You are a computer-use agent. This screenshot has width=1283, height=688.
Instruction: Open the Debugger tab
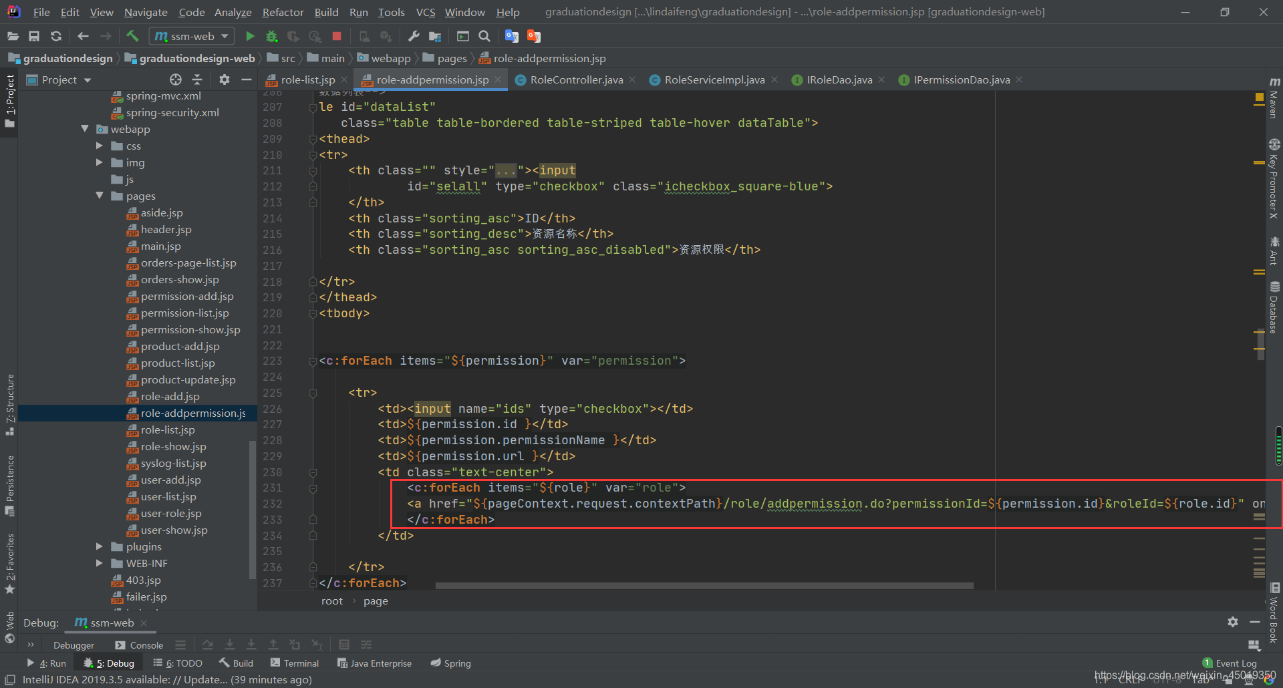coord(74,645)
